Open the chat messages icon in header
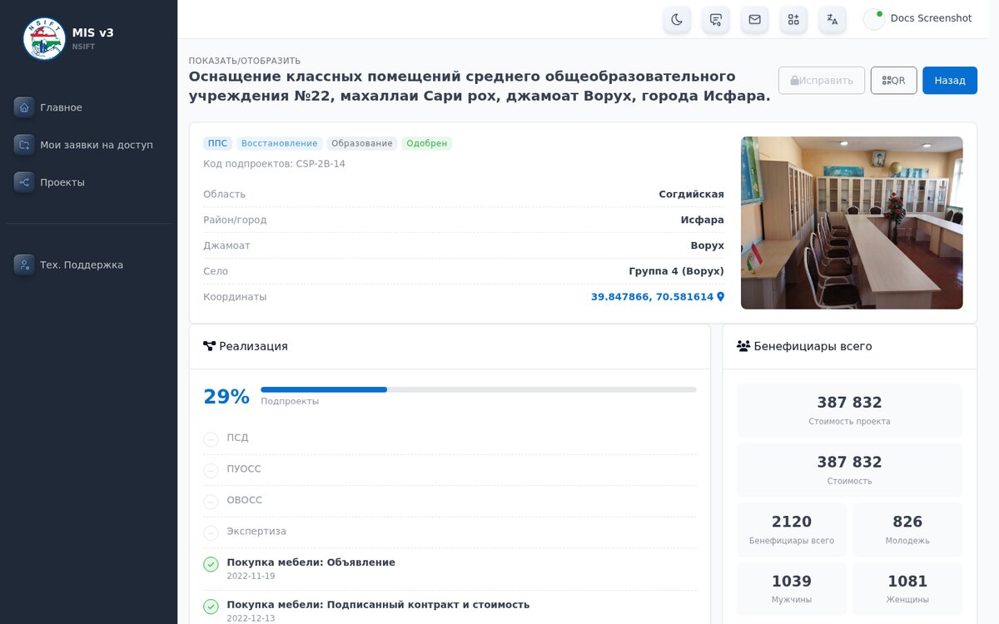Viewport: 999px width, 624px height. click(x=716, y=19)
